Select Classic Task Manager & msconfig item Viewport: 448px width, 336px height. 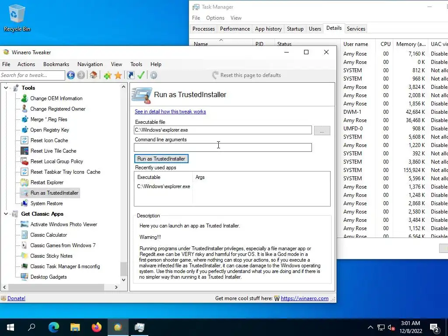(65, 266)
